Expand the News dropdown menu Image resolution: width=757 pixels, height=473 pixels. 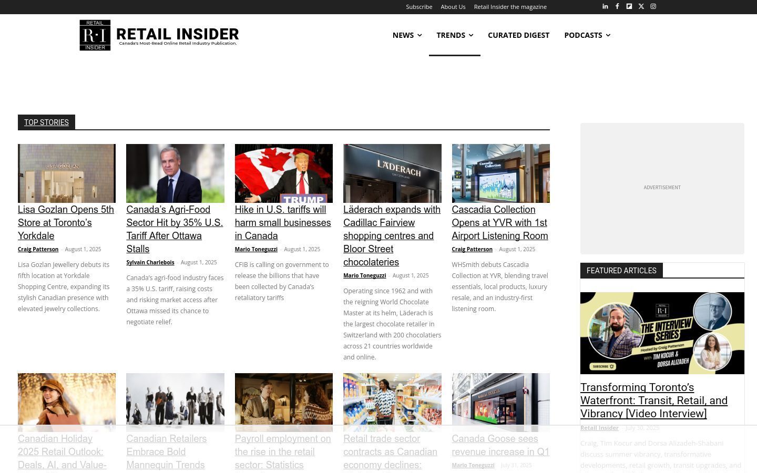(x=407, y=35)
